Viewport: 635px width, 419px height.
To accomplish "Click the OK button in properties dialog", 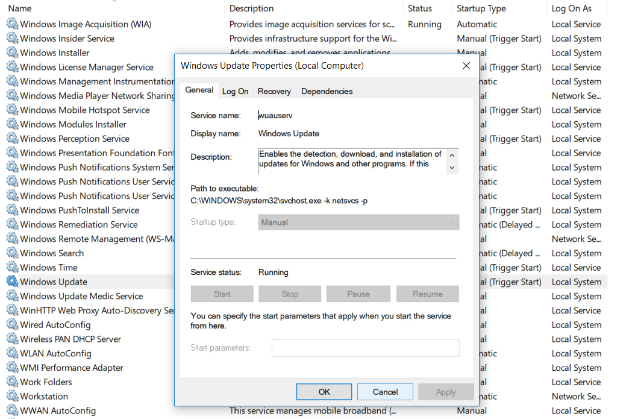I will click(324, 392).
